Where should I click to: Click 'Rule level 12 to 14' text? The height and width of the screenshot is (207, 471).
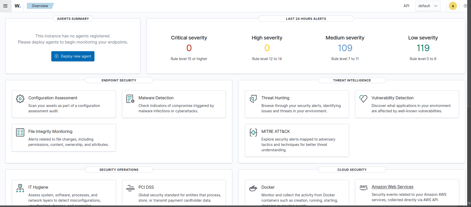click(x=267, y=59)
